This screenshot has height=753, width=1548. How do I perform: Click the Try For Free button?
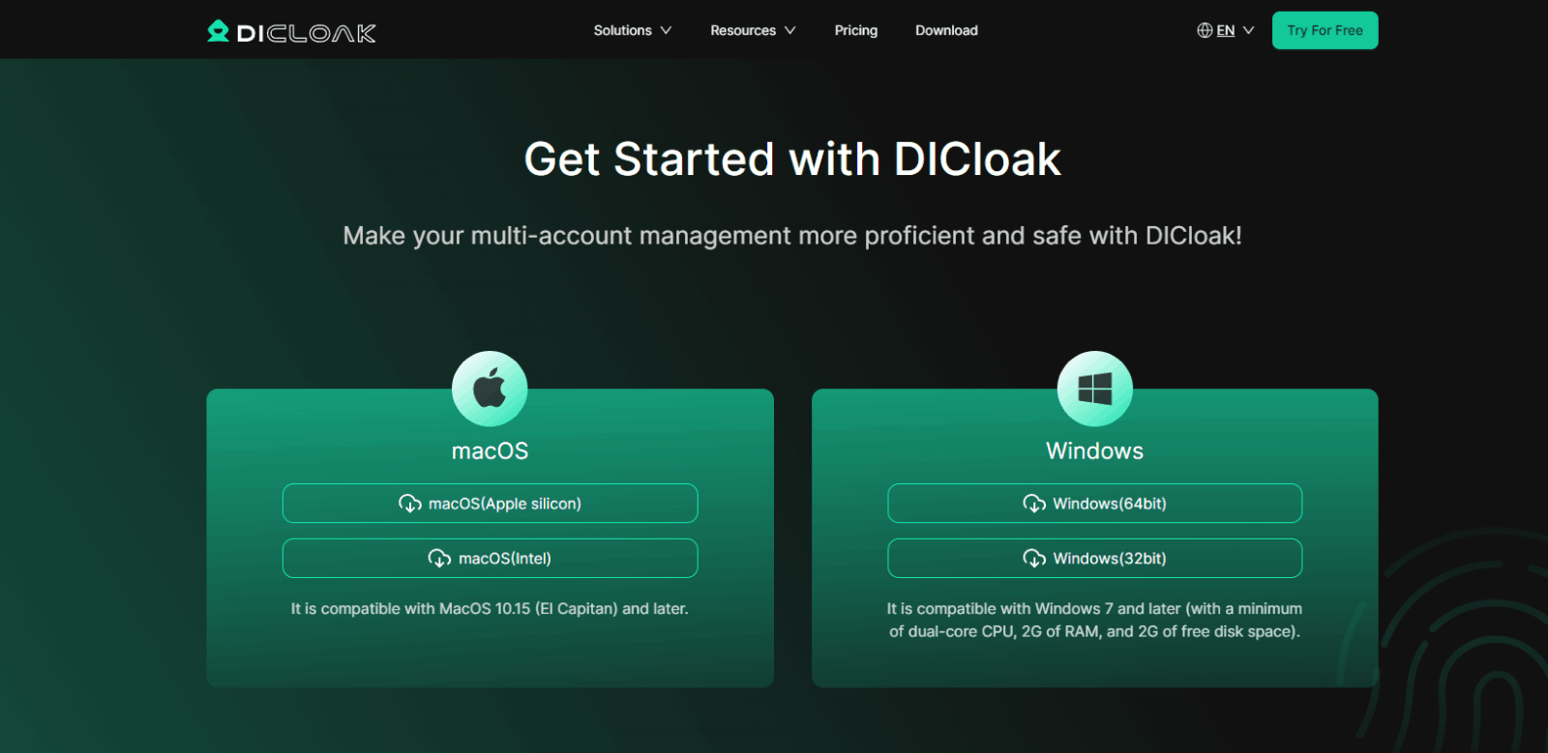point(1325,30)
